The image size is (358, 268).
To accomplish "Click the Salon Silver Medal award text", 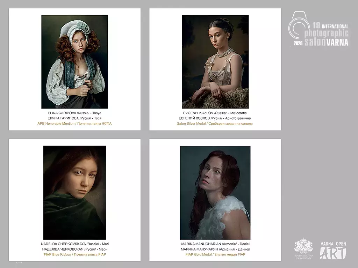I will pos(215,124).
